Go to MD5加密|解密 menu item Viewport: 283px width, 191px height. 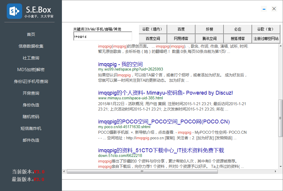pyautogui.click(x=31, y=70)
